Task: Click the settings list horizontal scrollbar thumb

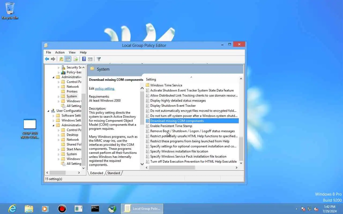Action: point(172,167)
